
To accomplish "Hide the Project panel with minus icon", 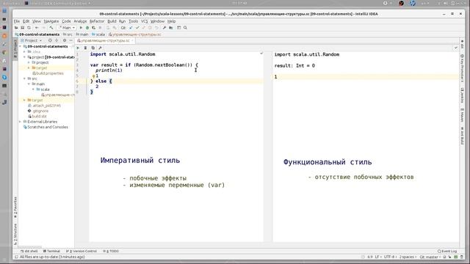I will [71, 40].
